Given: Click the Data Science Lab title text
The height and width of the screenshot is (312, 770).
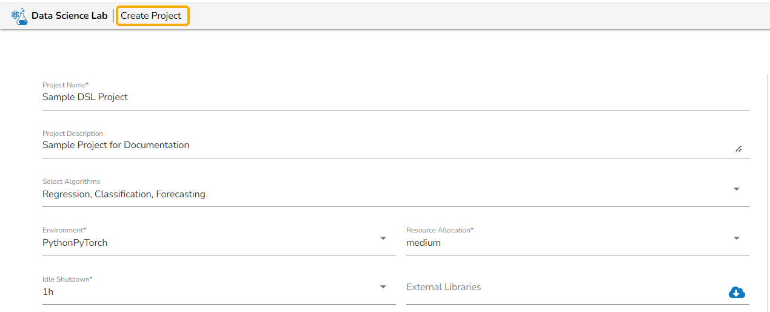Looking at the screenshot, I should point(69,16).
